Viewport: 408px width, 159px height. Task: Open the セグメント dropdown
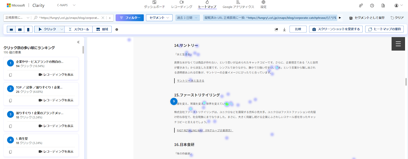[159, 18]
